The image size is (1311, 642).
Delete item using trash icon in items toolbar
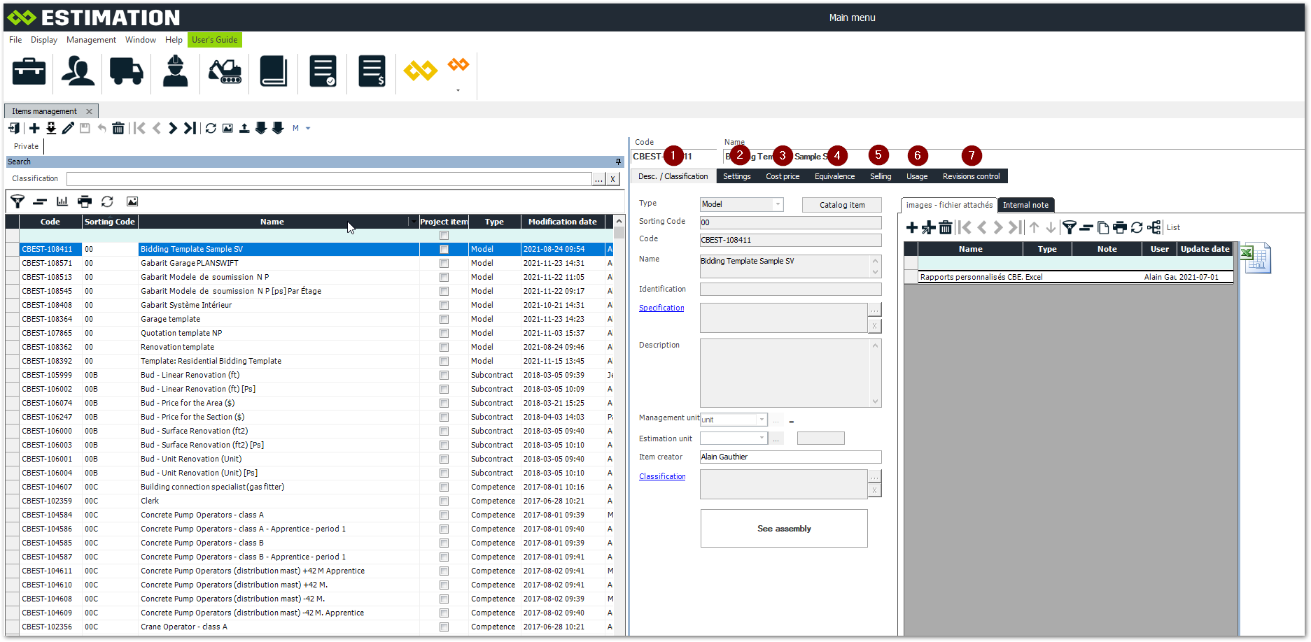pyautogui.click(x=118, y=128)
